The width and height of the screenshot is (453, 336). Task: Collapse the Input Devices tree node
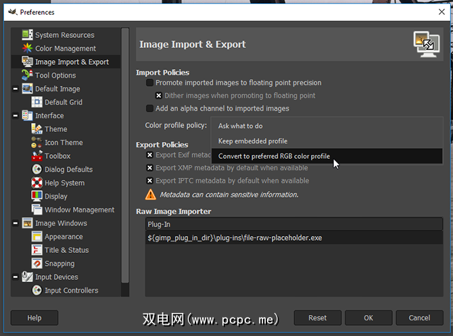tap(16, 277)
